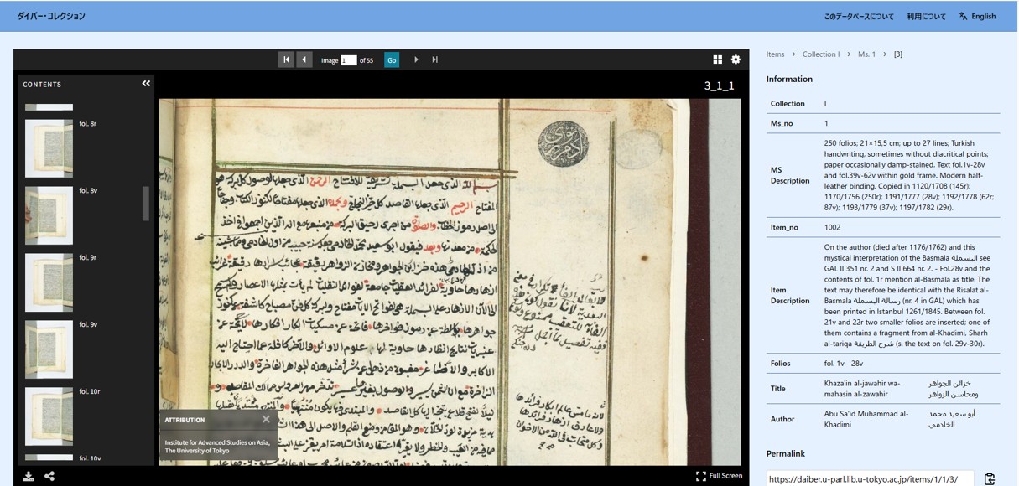Screen dimensions: 1019x486
Task: Go to next image arrow
Action: click(416, 59)
